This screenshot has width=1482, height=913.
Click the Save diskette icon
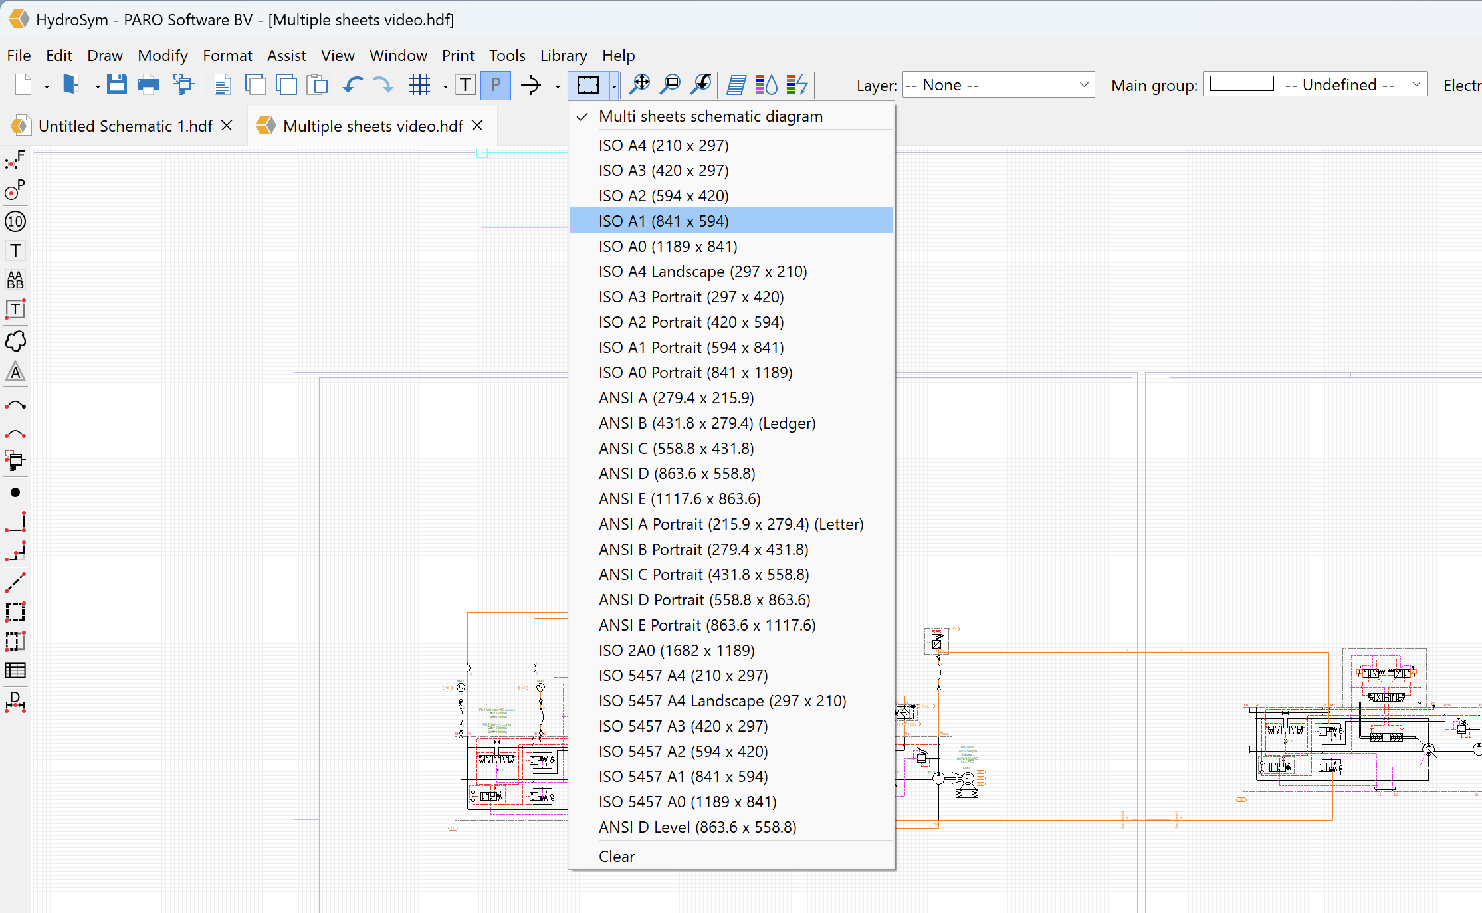pos(117,84)
